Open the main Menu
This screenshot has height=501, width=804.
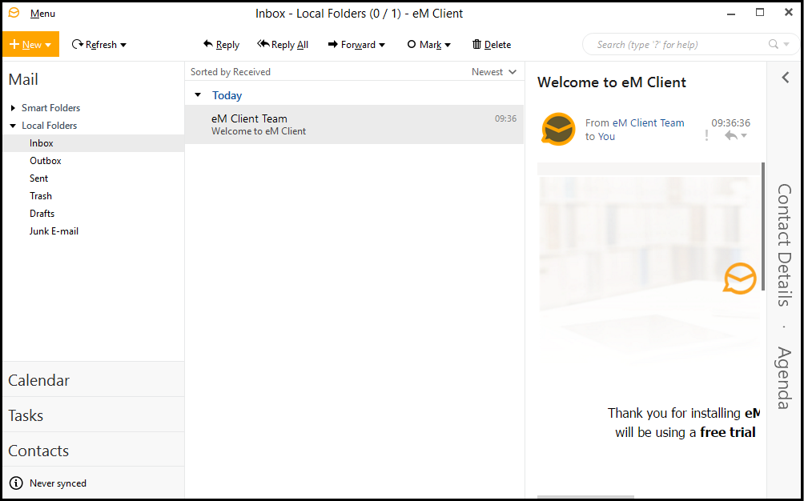(42, 14)
